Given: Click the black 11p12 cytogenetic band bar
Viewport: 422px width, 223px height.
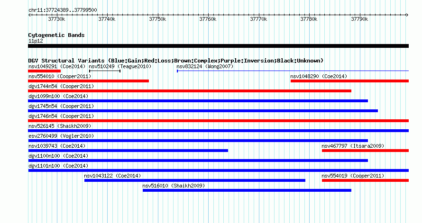Looking at the screenshot, I should coord(219,46).
